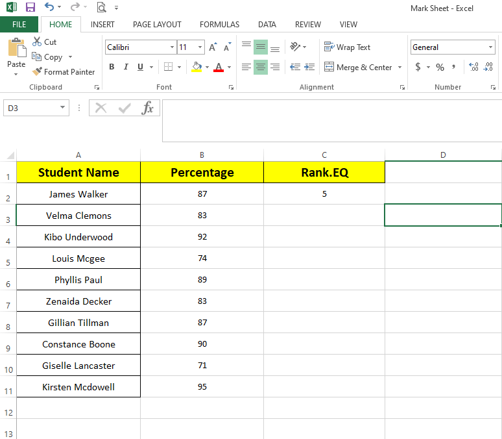The width and height of the screenshot is (502, 439).
Task: Apply Percent Style format
Action: tap(440, 67)
